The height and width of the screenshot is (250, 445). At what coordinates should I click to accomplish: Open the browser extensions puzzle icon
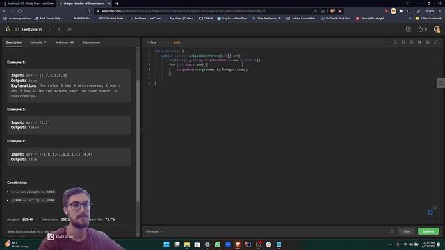400,11
